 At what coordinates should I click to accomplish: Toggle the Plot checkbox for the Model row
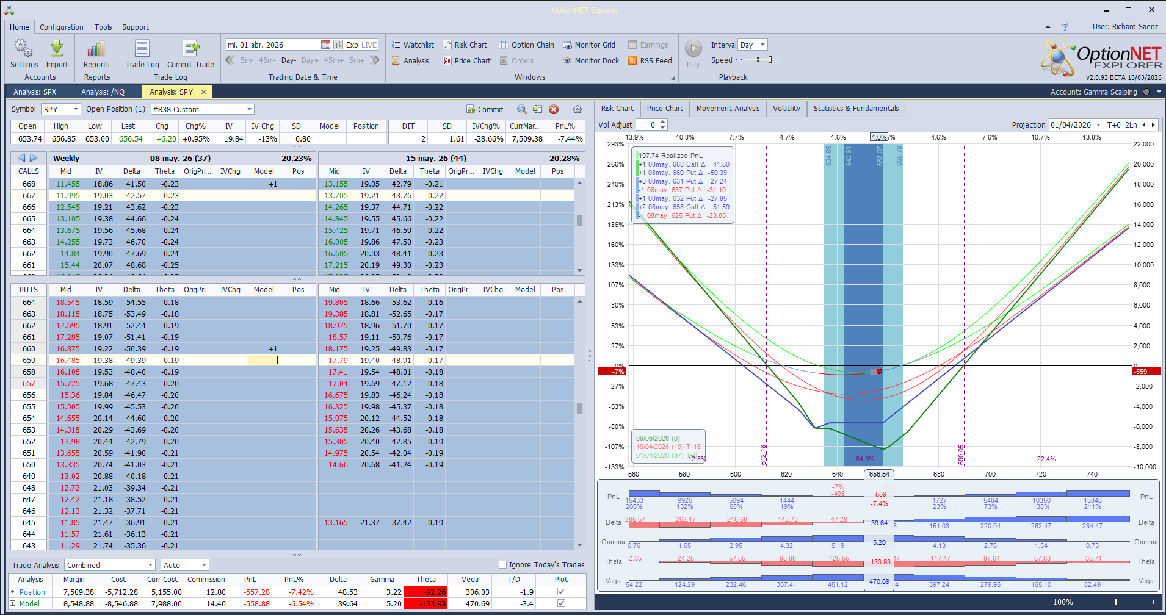[x=560, y=603]
